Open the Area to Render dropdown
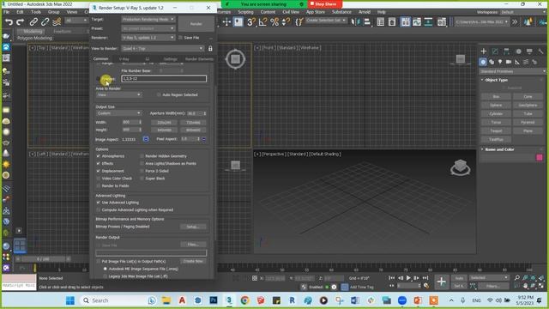This screenshot has height=309, width=549. 118,94
